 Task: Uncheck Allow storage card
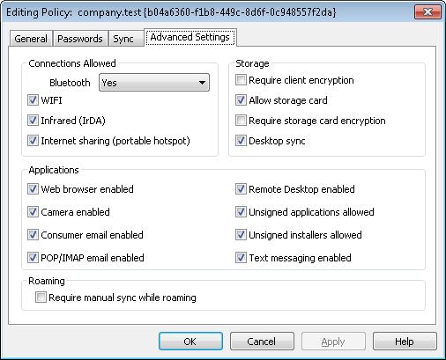[241, 100]
